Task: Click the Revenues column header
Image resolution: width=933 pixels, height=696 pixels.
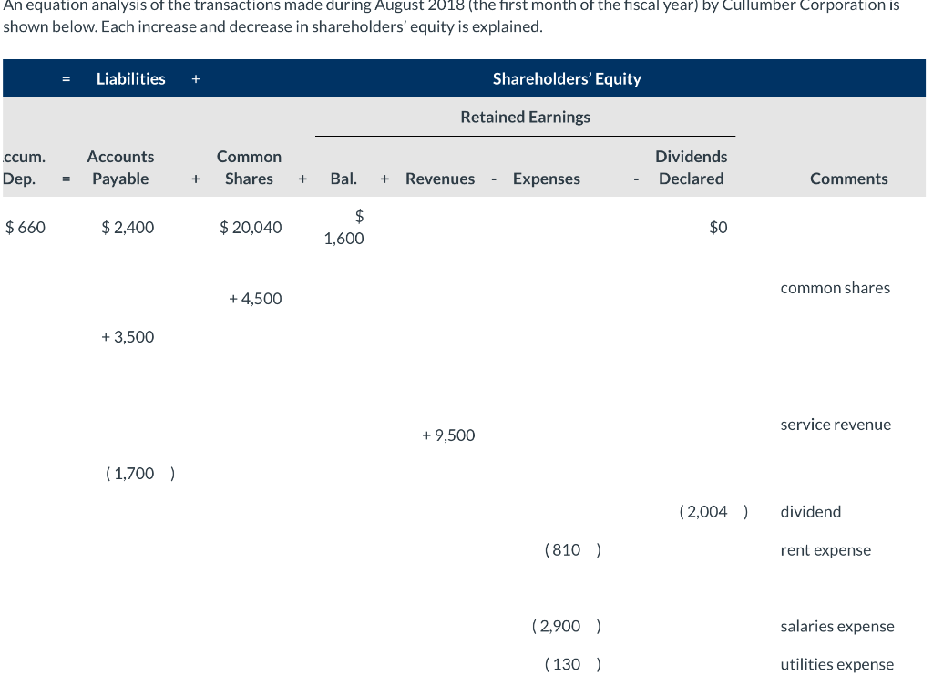Action: (x=440, y=179)
